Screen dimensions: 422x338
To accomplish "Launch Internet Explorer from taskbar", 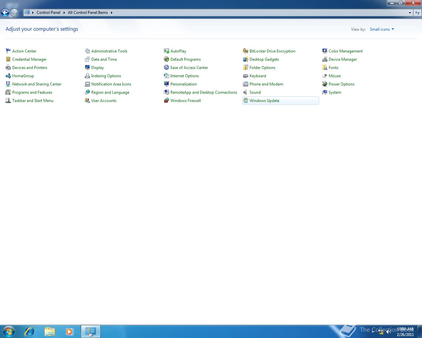I will click(x=29, y=331).
